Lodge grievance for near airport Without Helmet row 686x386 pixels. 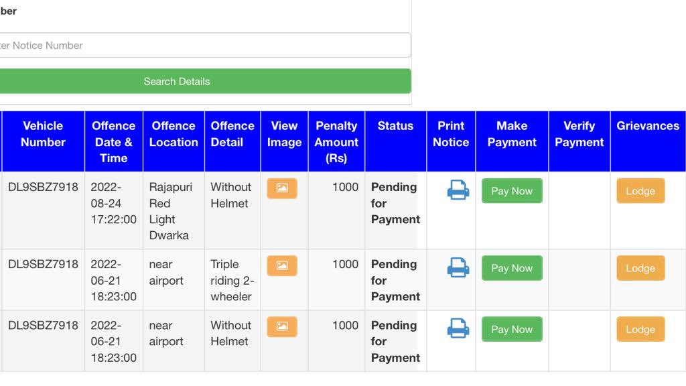640,329
